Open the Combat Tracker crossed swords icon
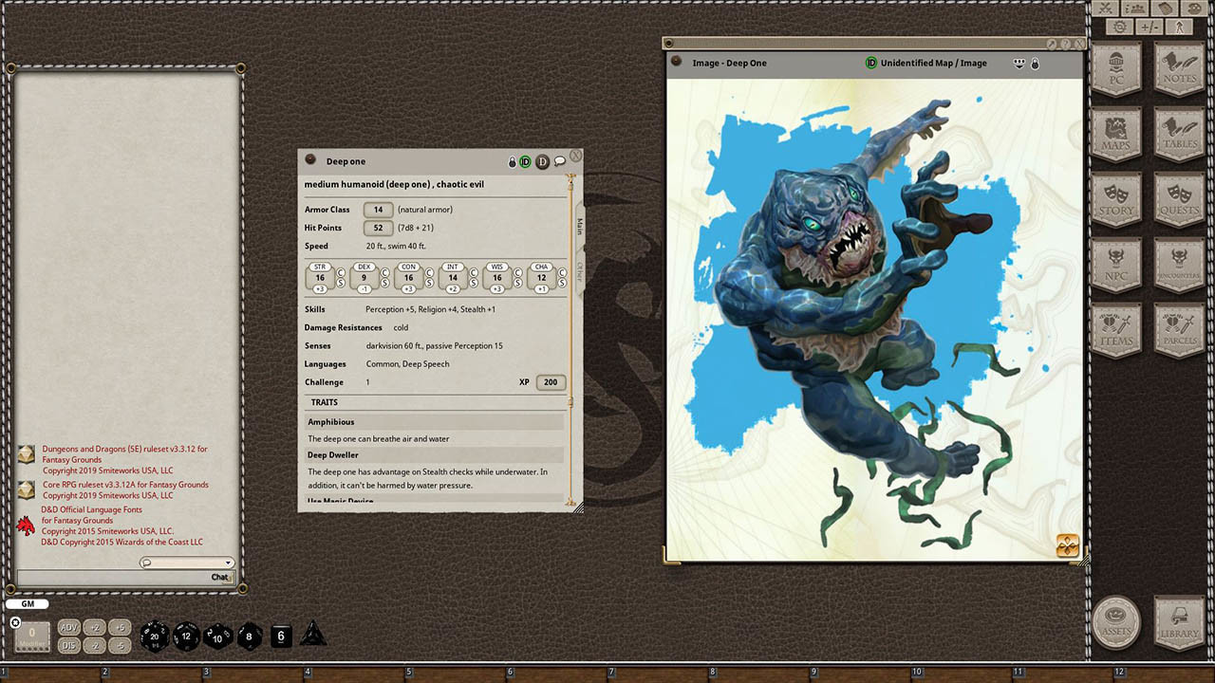1215x683 pixels. click(1104, 9)
